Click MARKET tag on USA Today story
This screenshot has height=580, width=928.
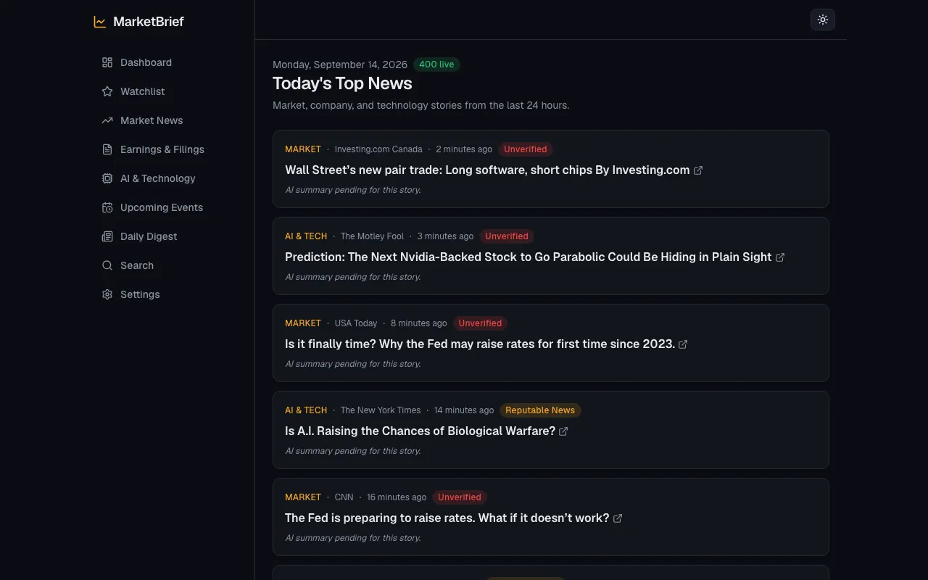click(303, 323)
